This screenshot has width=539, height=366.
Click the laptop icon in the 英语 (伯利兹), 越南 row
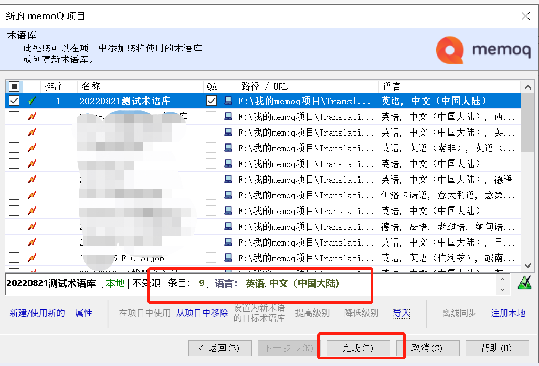(x=228, y=258)
